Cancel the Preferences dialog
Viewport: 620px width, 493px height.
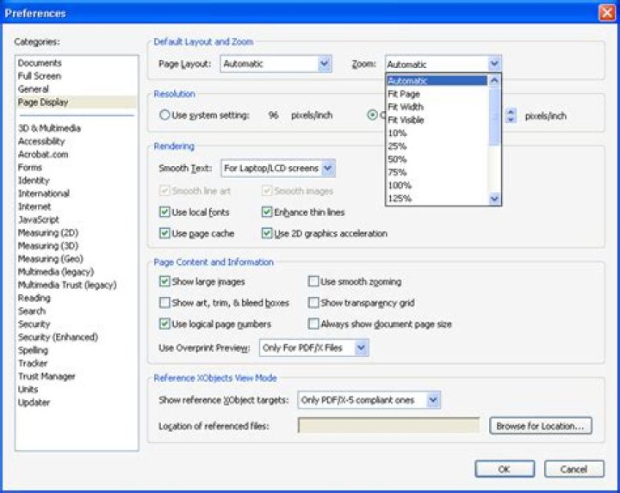574,469
